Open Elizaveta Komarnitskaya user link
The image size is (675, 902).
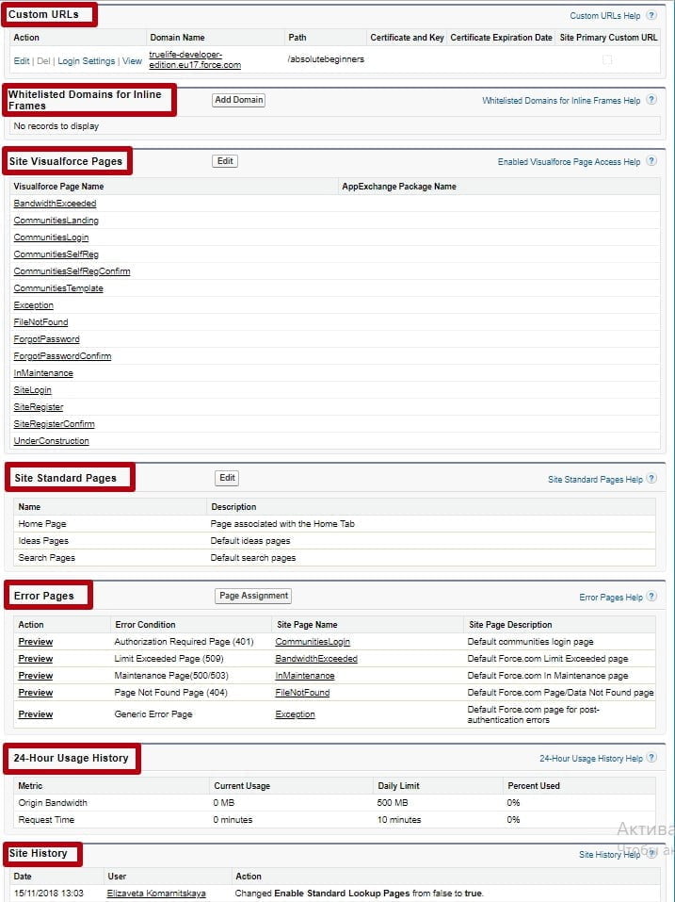tap(156, 894)
